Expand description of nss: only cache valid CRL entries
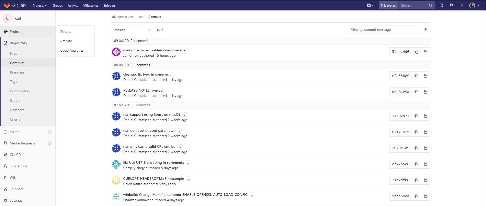 (x=180, y=147)
